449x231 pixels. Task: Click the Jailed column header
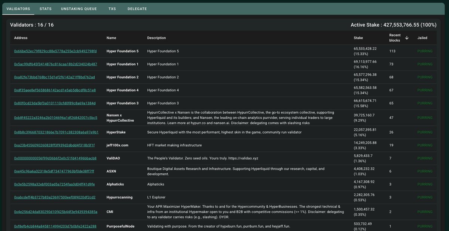422,38
